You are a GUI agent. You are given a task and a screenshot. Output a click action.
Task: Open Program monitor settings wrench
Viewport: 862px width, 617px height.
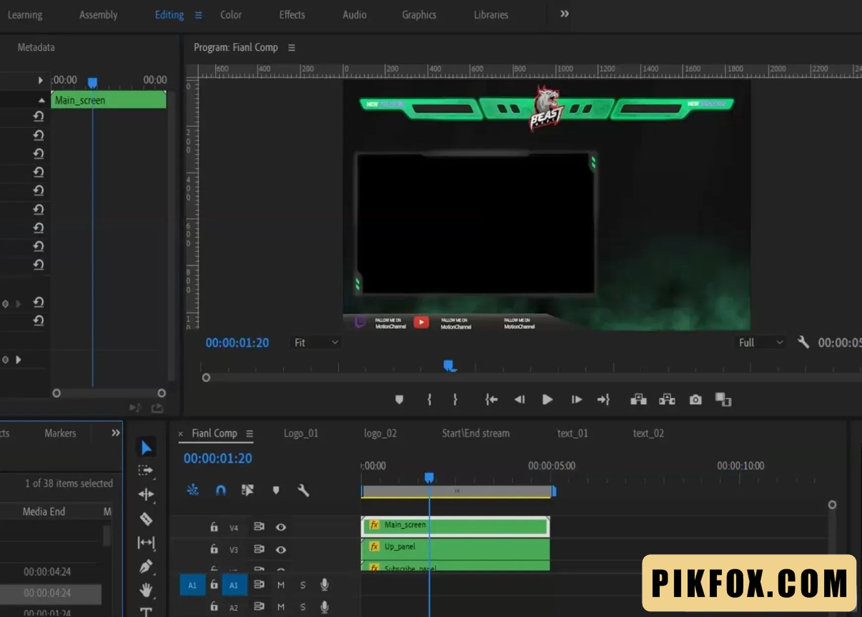(x=803, y=342)
